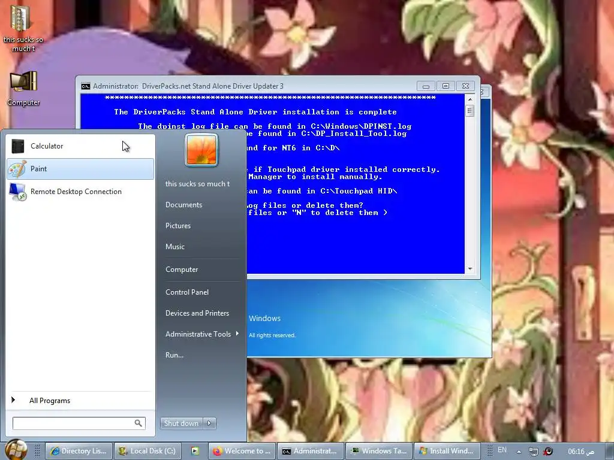
Task: Open Documents from the Start menu
Action: [183, 205]
